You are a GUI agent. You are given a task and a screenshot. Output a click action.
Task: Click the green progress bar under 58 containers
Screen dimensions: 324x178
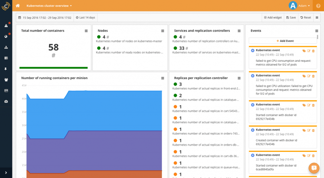tap(54, 67)
